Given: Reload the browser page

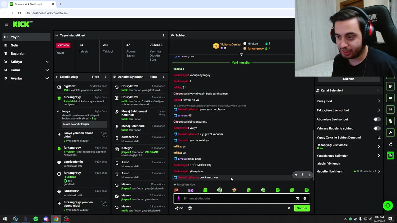Looking at the screenshot, I should (x=20, y=13).
